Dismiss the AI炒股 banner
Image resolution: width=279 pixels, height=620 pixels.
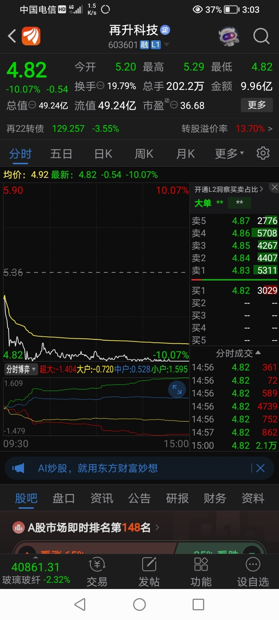coord(260,468)
